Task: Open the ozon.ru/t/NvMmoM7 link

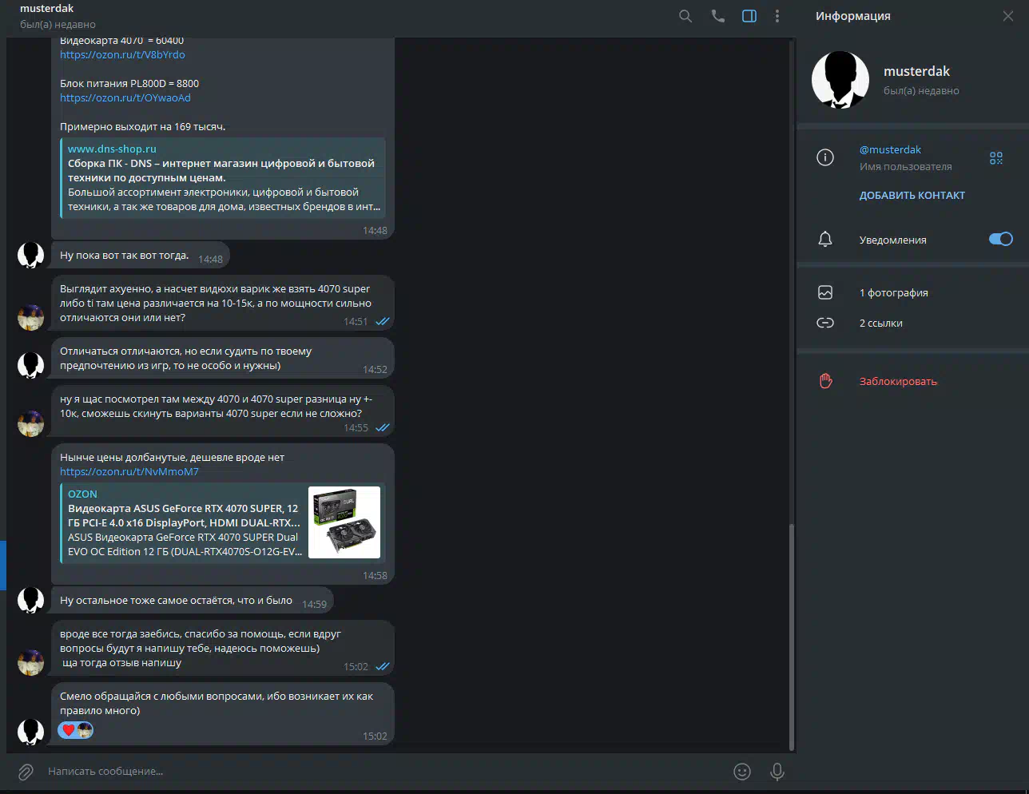Action: click(129, 472)
